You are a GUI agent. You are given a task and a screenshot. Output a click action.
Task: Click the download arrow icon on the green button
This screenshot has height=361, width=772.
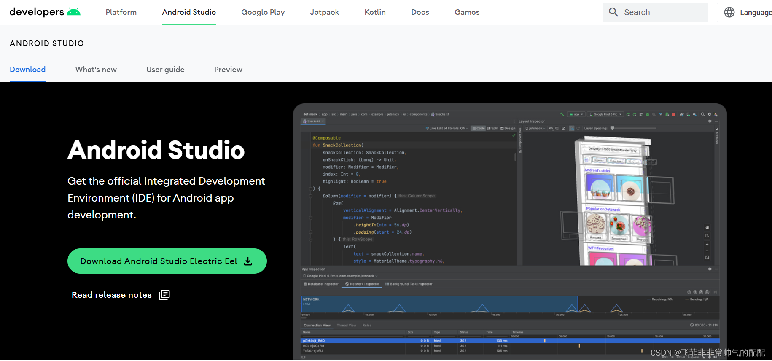point(248,261)
